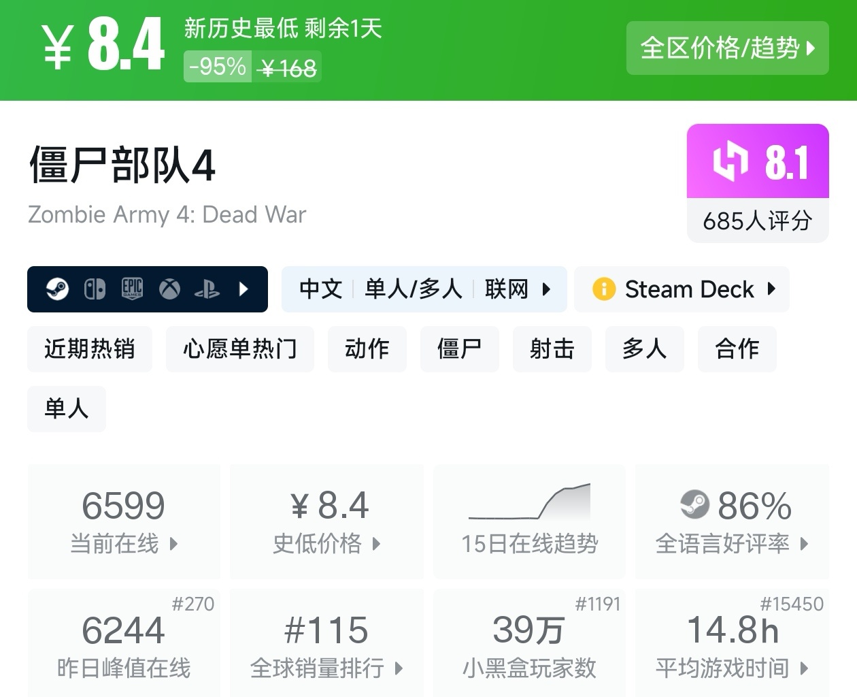Click the Xbox platform icon
The height and width of the screenshot is (697, 857).
(169, 289)
